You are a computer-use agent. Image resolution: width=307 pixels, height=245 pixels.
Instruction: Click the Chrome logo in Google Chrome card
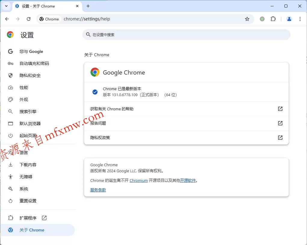pyautogui.click(x=95, y=72)
